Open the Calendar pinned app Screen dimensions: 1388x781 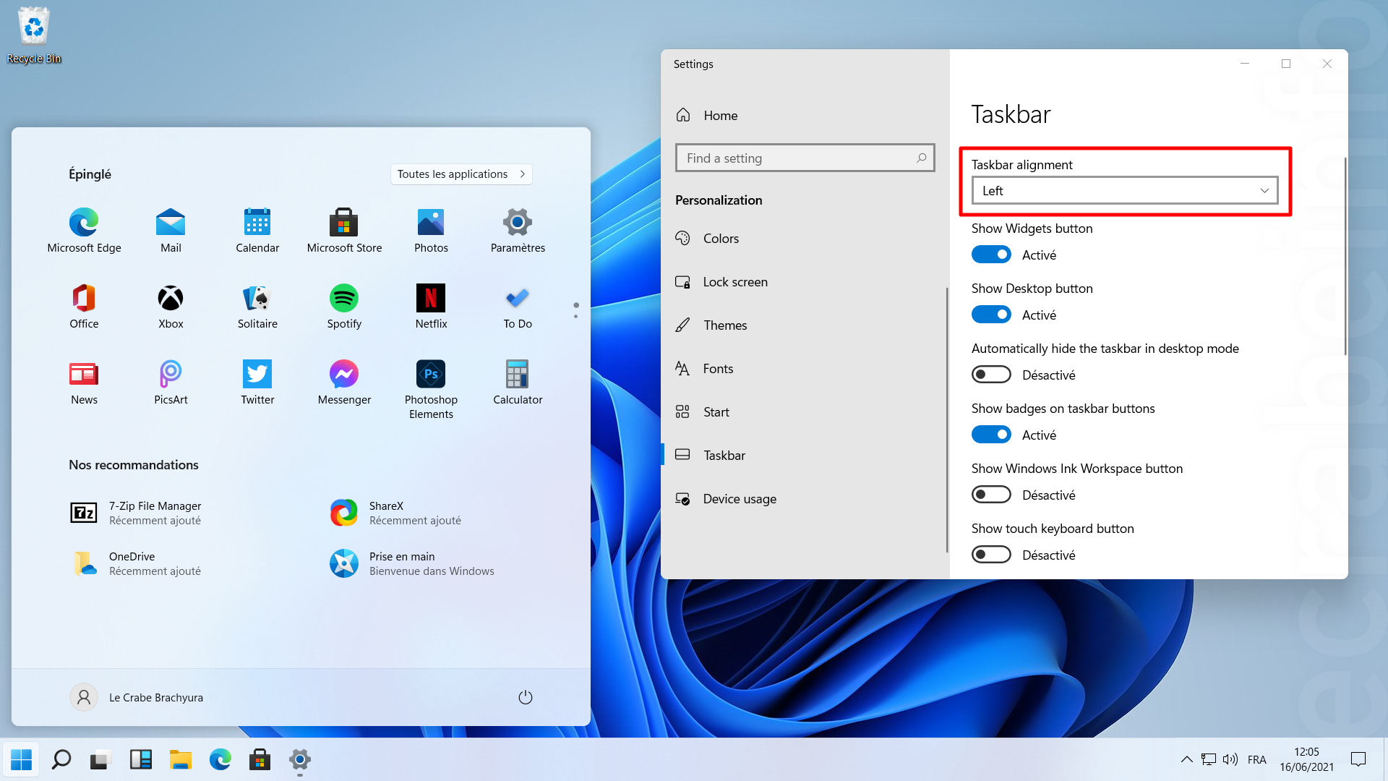point(257,231)
